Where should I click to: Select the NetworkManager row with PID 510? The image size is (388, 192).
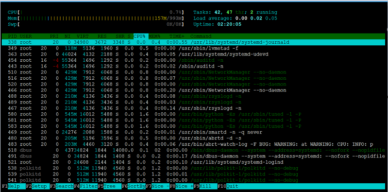coord(194,72)
